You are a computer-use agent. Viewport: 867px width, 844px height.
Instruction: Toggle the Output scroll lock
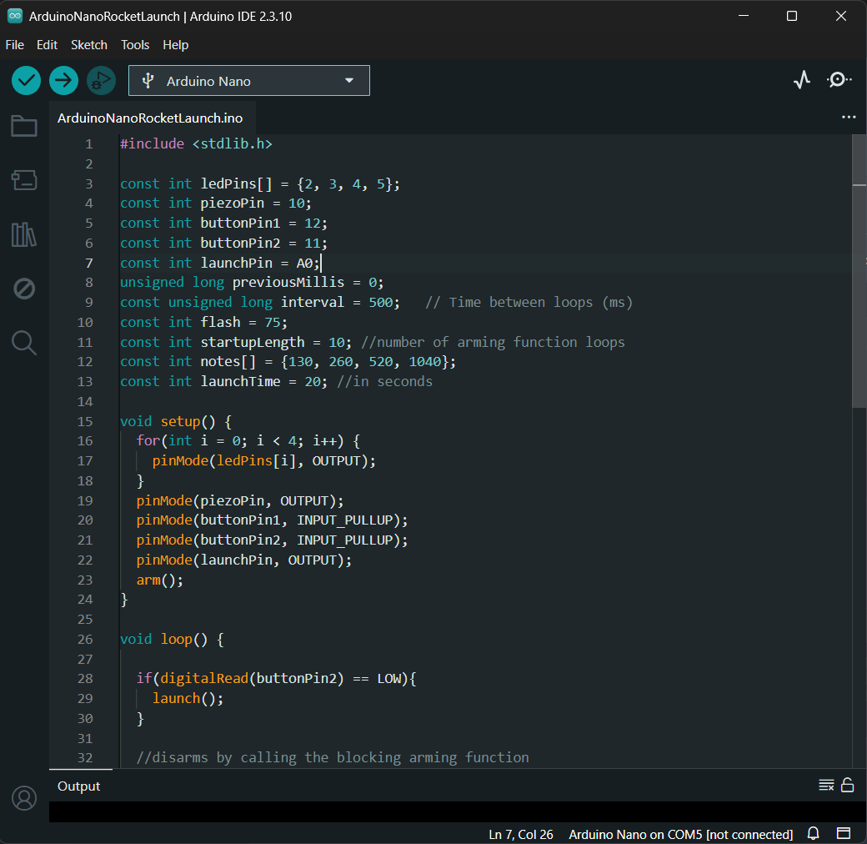coord(848,786)
